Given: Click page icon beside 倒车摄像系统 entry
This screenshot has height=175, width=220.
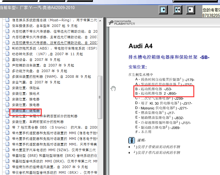Looking at the screenshot, I should point(8,25).
